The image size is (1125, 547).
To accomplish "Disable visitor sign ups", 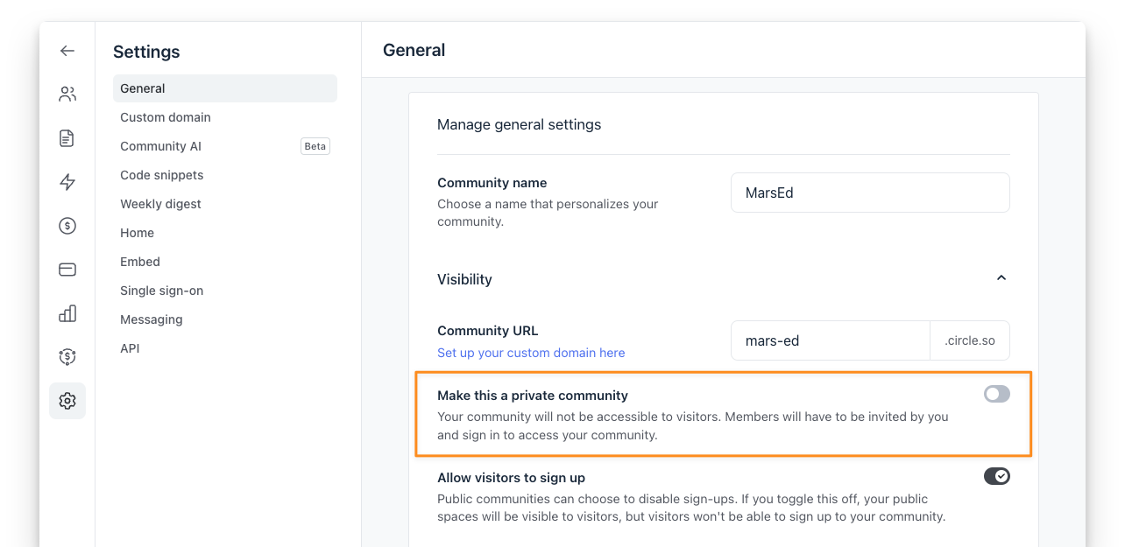I will pyautogui.click(x=996, y=475).
